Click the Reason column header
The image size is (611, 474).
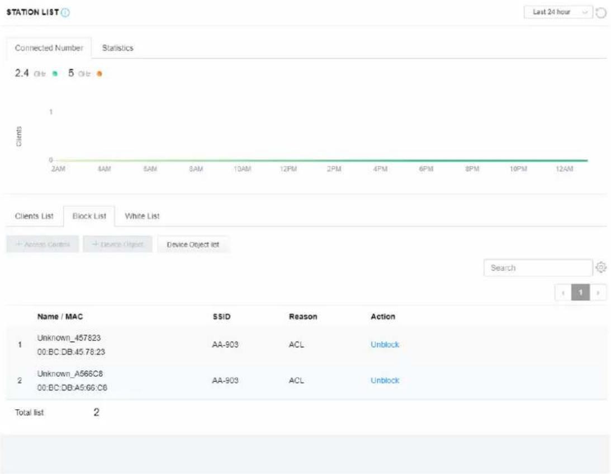click(x=303, y=316)
